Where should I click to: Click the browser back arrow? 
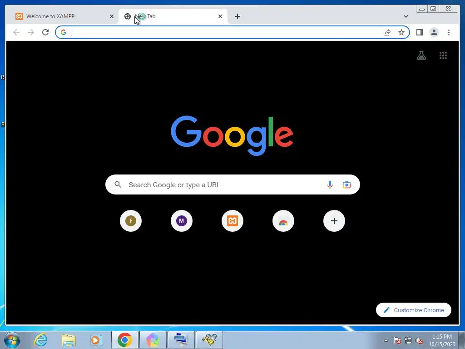tap(16, 32)
